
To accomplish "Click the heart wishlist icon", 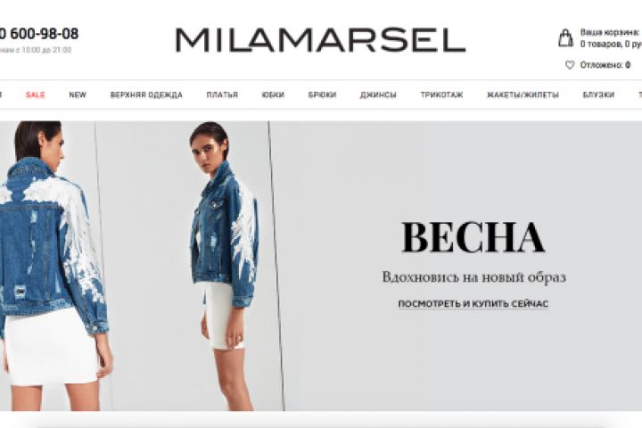I will [x=570, y=65].
